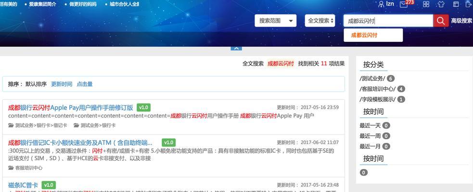Sort results by 点击量
This screenshot has height=192, width=473.
point(85,84)
